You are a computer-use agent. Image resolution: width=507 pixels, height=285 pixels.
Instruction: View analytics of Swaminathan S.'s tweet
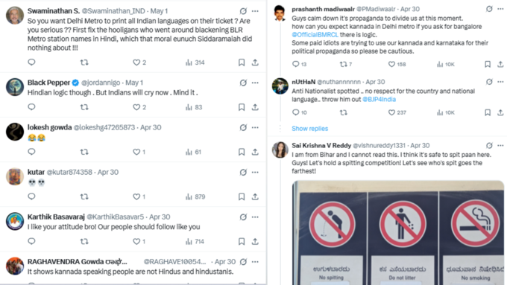click(195, 63)
